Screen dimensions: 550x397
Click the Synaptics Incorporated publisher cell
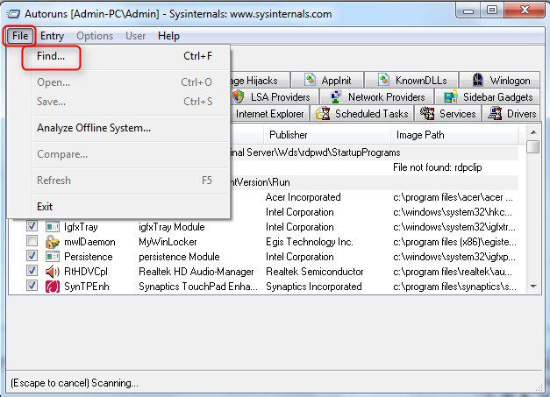[313, 287]
